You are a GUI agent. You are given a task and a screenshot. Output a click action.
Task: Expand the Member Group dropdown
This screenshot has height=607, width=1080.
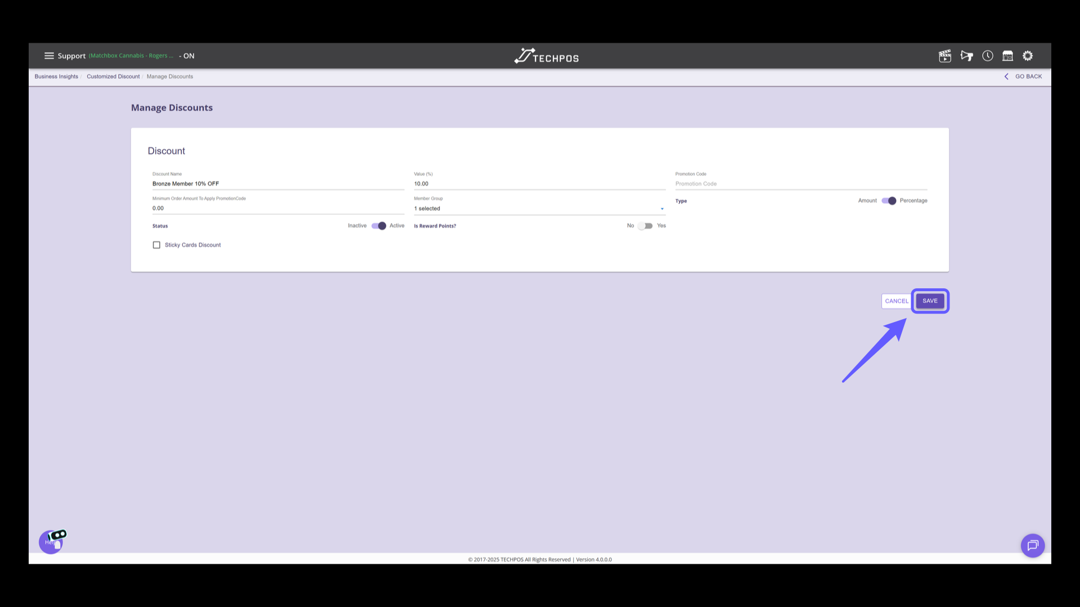point(539,209)
